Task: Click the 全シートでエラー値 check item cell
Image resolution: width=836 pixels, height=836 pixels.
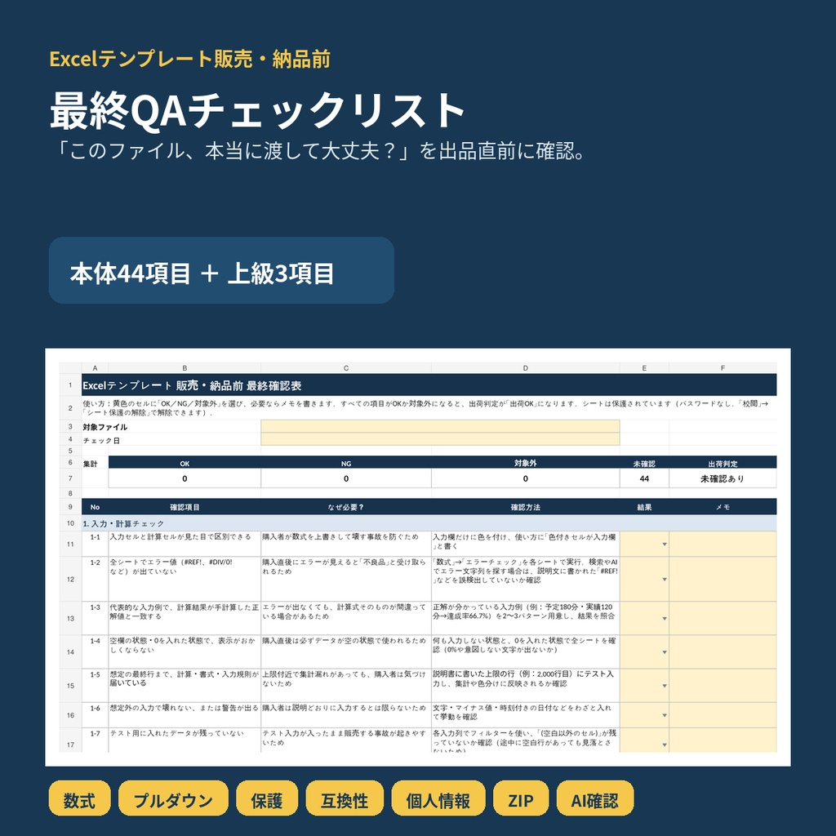Action: pos(185,579)
